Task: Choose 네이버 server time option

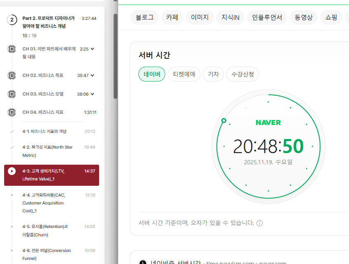Action: point(152,74)
